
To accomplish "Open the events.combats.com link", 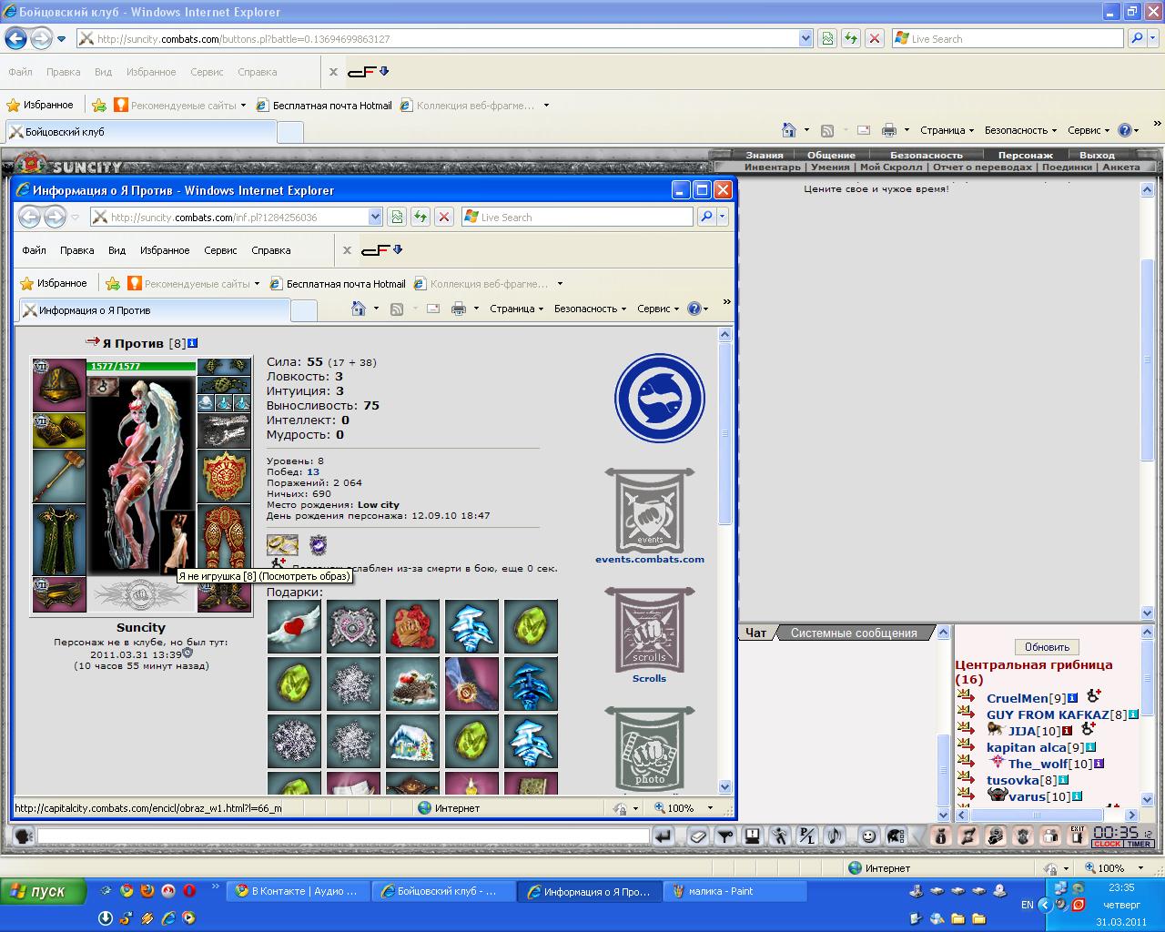I will tap(650, 559).
